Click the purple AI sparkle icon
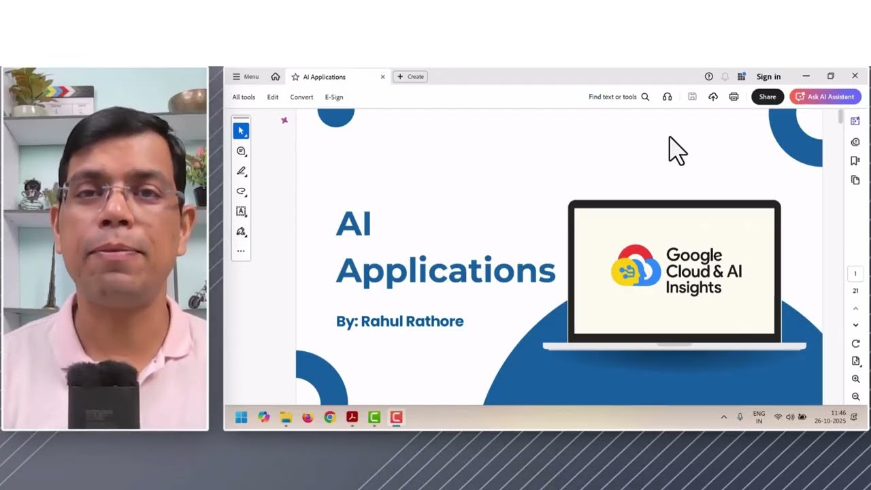Image resolution: width=871 pixels, height=490 pixels. tap(284, 120)
